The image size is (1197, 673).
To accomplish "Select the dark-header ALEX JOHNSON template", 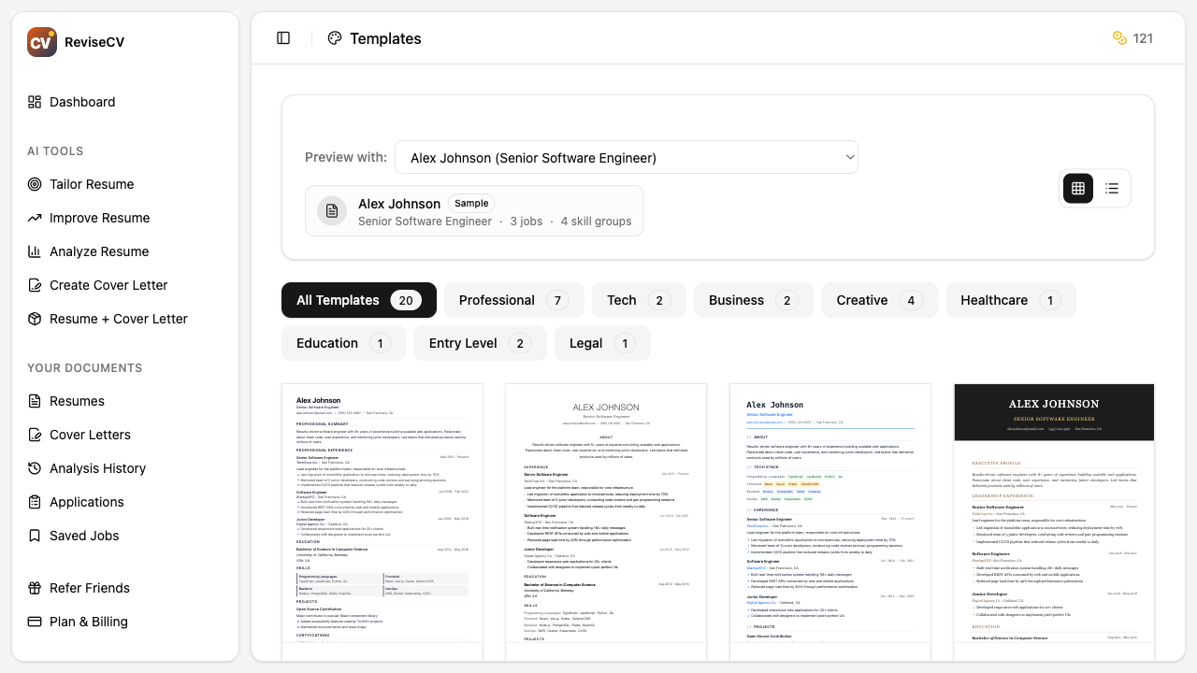I will click(x=1053, y=519).
